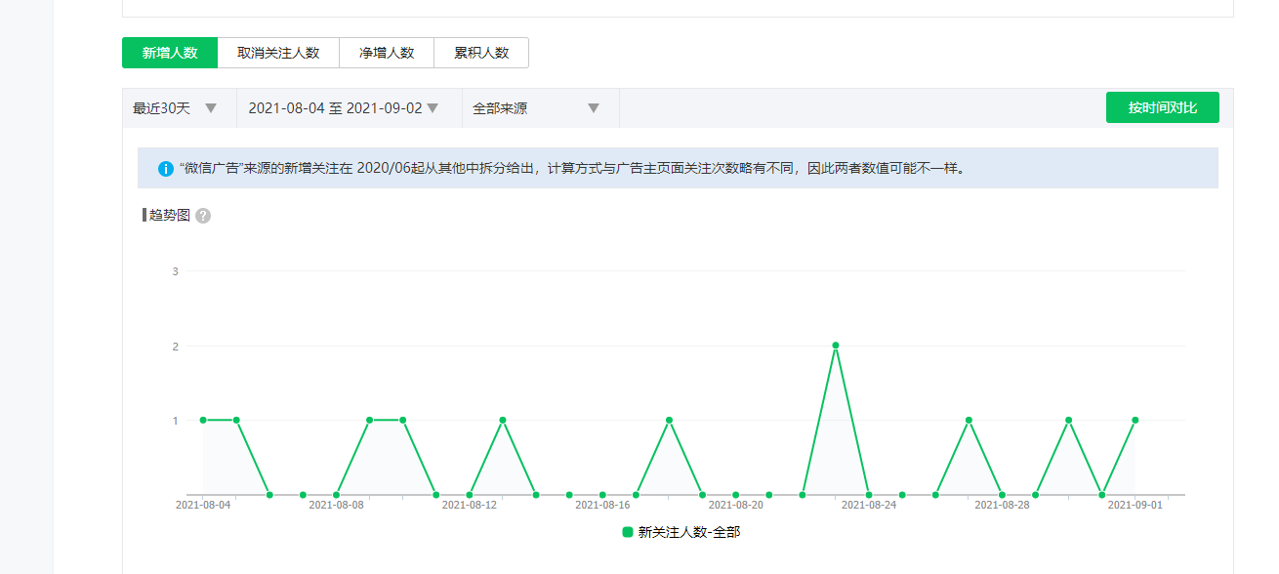This screenshot has width=1279, height=574.
Task: Switch to the 新增人数 tab
Action: pos(170,53)
